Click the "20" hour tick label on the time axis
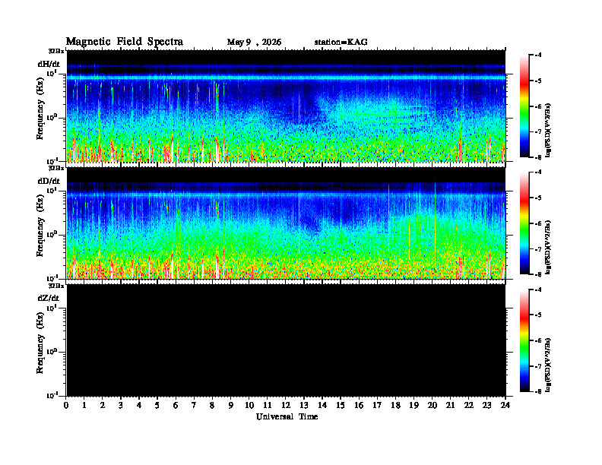The image size is (602, 465). 432,406
